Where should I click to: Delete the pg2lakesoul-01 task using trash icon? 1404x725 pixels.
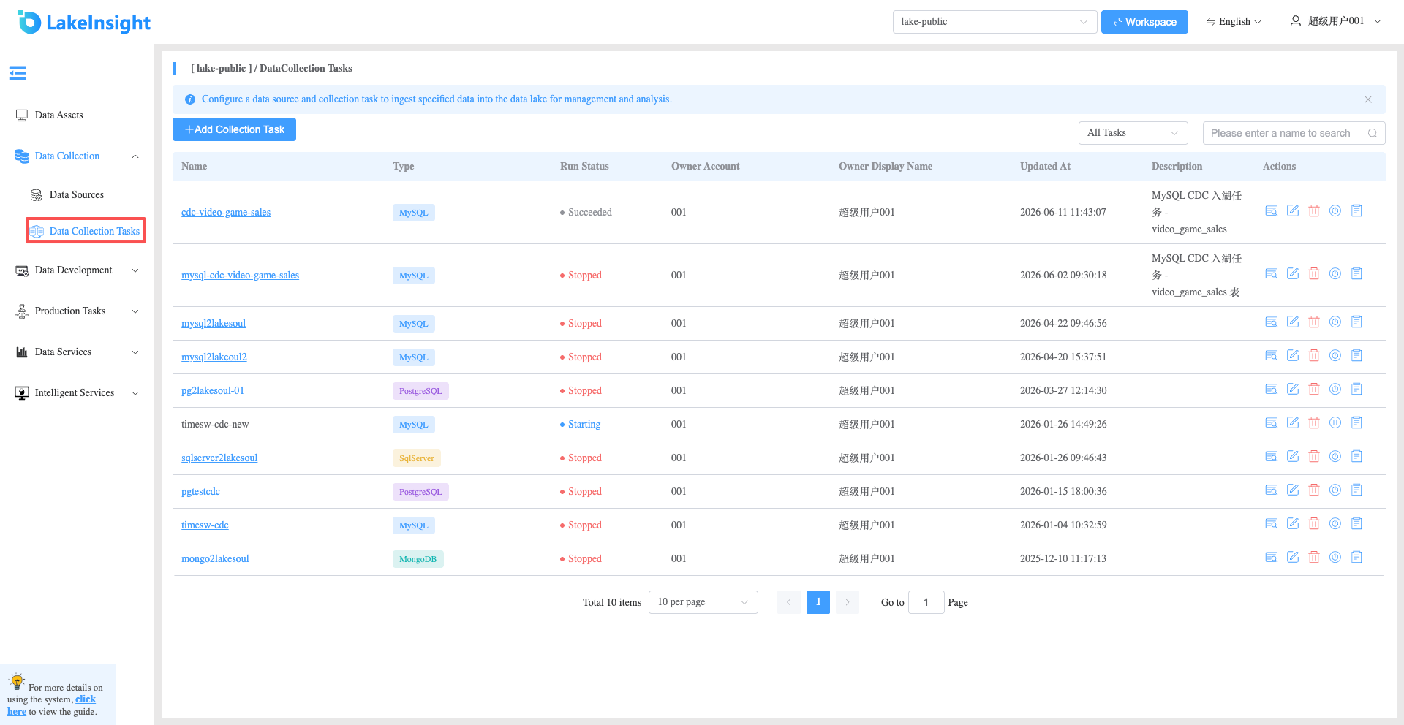tap(1314, 390)
